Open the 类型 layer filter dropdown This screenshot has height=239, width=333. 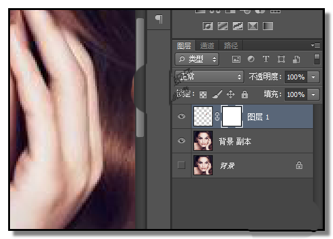(x=197, y=59)
